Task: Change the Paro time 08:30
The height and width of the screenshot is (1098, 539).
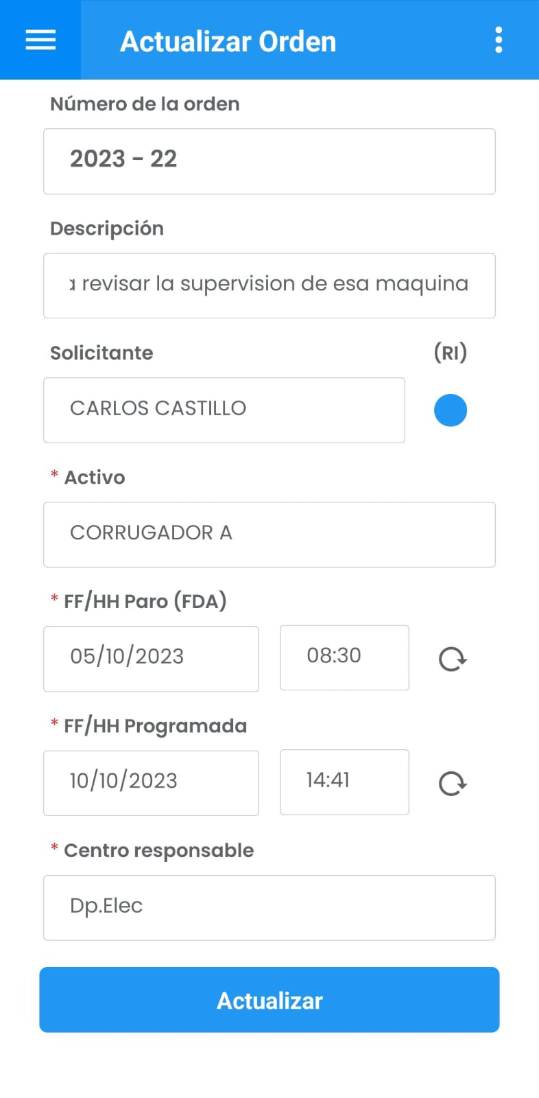Action: coord(344,657)
